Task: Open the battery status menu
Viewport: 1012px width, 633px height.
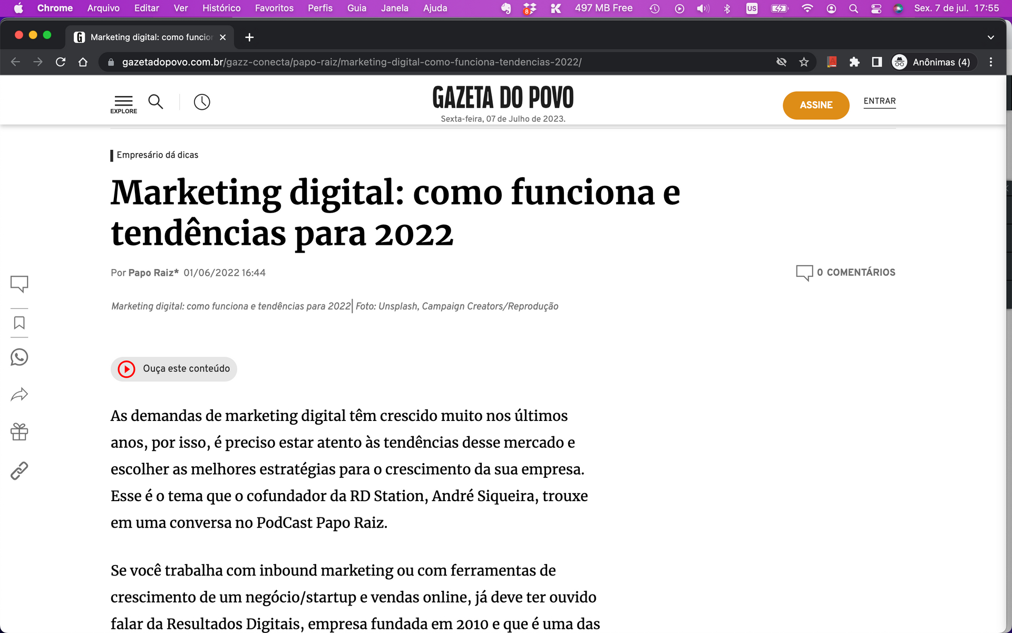Action: [x=779, y=8]
